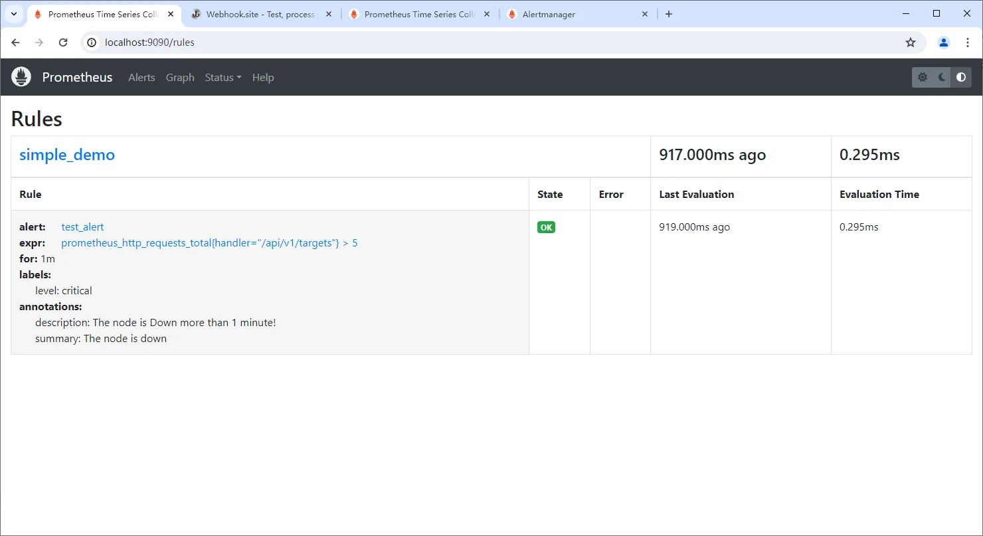Close the Webhook.site tab

point(329,14)
